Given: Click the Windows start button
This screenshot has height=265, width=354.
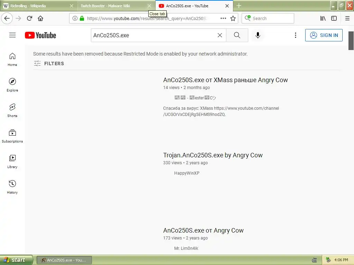Looking at the screenshot, I should click(x=16, y=260).
